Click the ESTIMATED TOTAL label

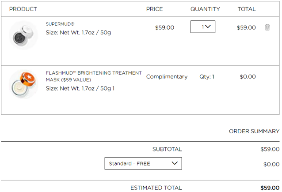[156, 188]
